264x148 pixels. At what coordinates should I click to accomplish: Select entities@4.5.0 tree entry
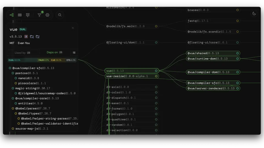click(x=30, y=103)
